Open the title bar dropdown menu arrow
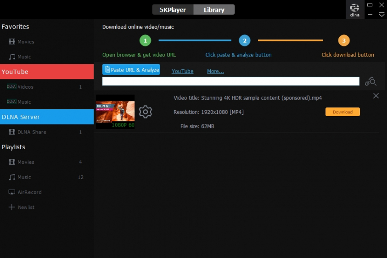 coord(381,15)
